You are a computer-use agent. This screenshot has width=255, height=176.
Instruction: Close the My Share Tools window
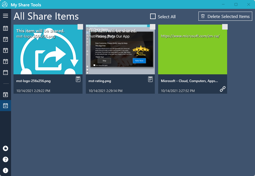[x=249, y=4]
